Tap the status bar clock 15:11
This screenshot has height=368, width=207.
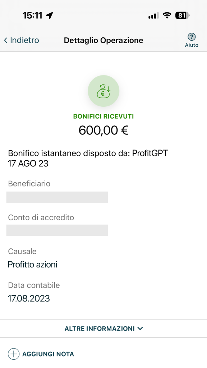[x=32, y=16]
